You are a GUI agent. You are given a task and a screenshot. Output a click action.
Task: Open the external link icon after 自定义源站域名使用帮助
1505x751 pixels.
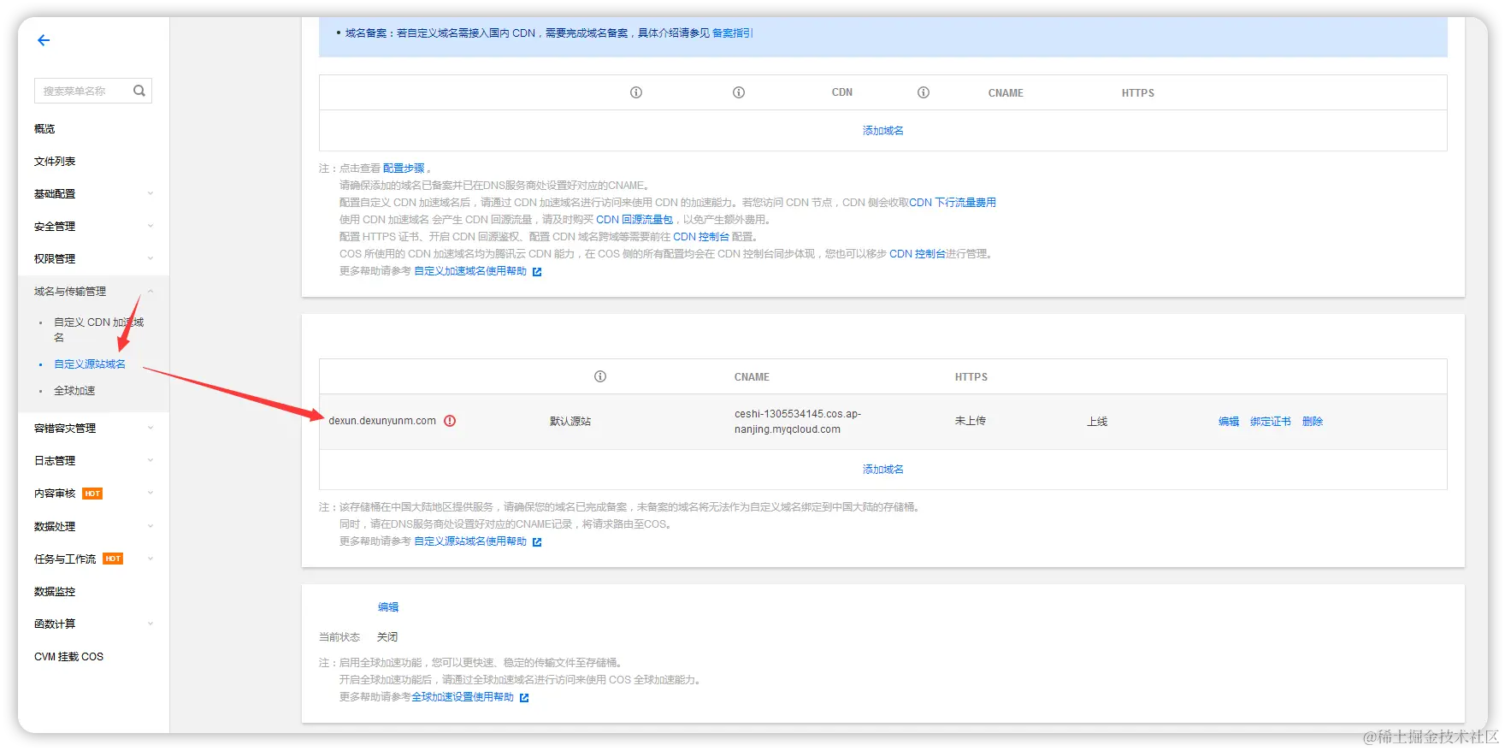pos(537,542)
